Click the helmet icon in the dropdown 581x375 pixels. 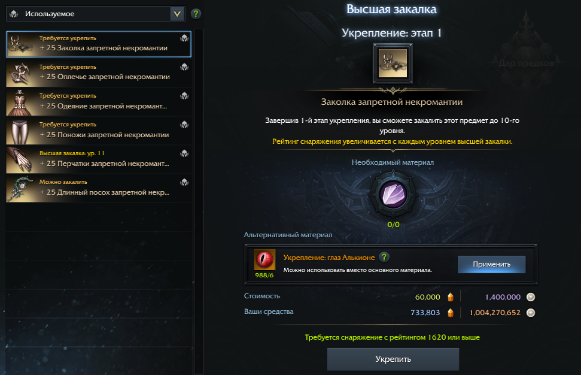[14, 14]
